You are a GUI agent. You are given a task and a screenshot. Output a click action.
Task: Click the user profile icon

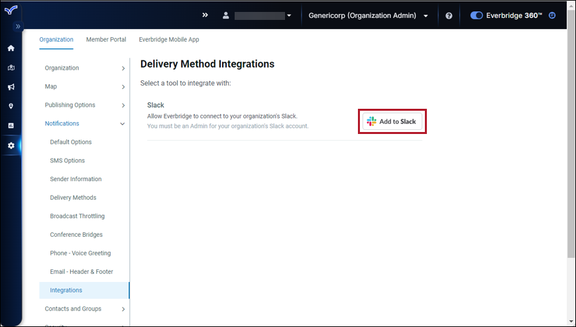tap(225, 15)
